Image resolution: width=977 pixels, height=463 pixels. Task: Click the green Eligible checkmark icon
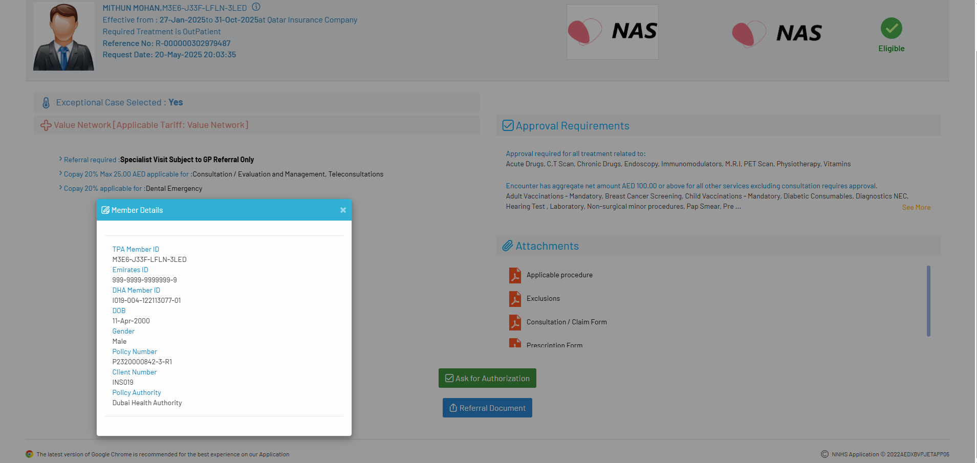(891, 28)
